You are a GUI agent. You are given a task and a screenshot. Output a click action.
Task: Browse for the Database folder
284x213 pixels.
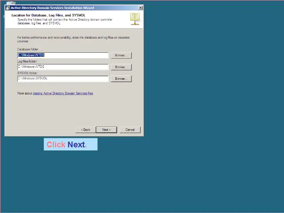(121, 55)
